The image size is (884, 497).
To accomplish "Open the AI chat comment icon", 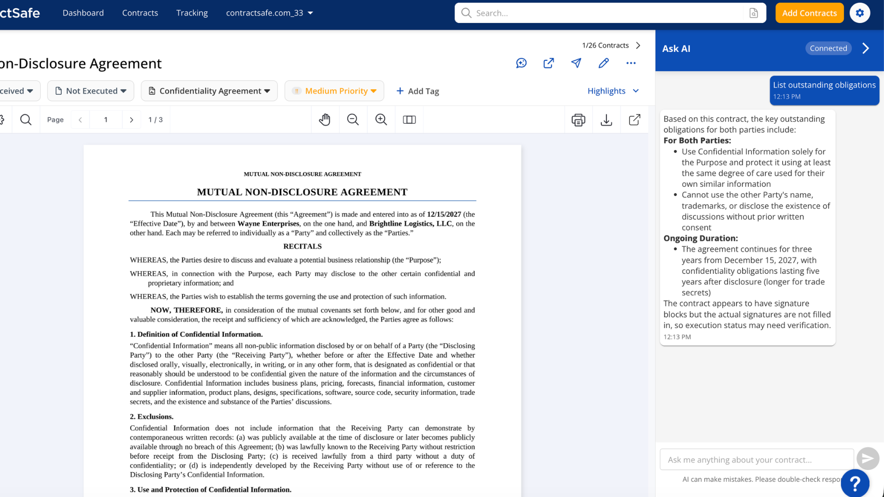I will [521, 63].
